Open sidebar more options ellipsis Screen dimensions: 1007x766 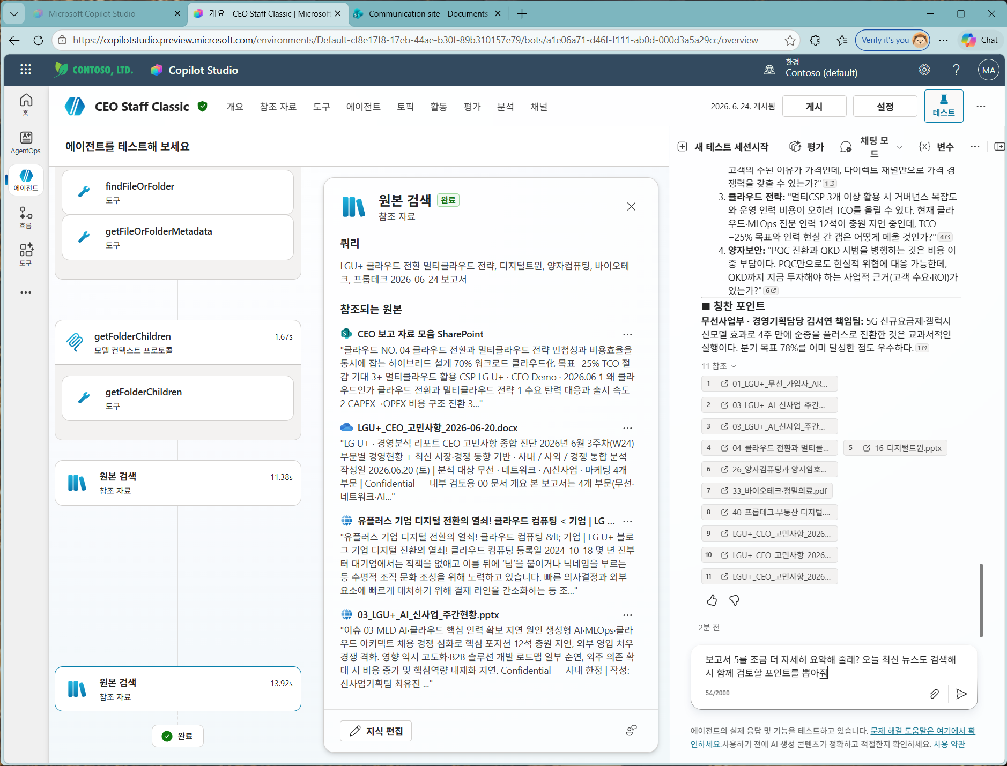[x=26, y=292]
